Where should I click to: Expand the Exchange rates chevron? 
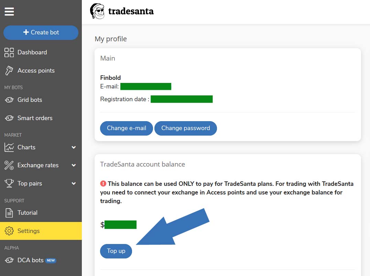point(74,165)
